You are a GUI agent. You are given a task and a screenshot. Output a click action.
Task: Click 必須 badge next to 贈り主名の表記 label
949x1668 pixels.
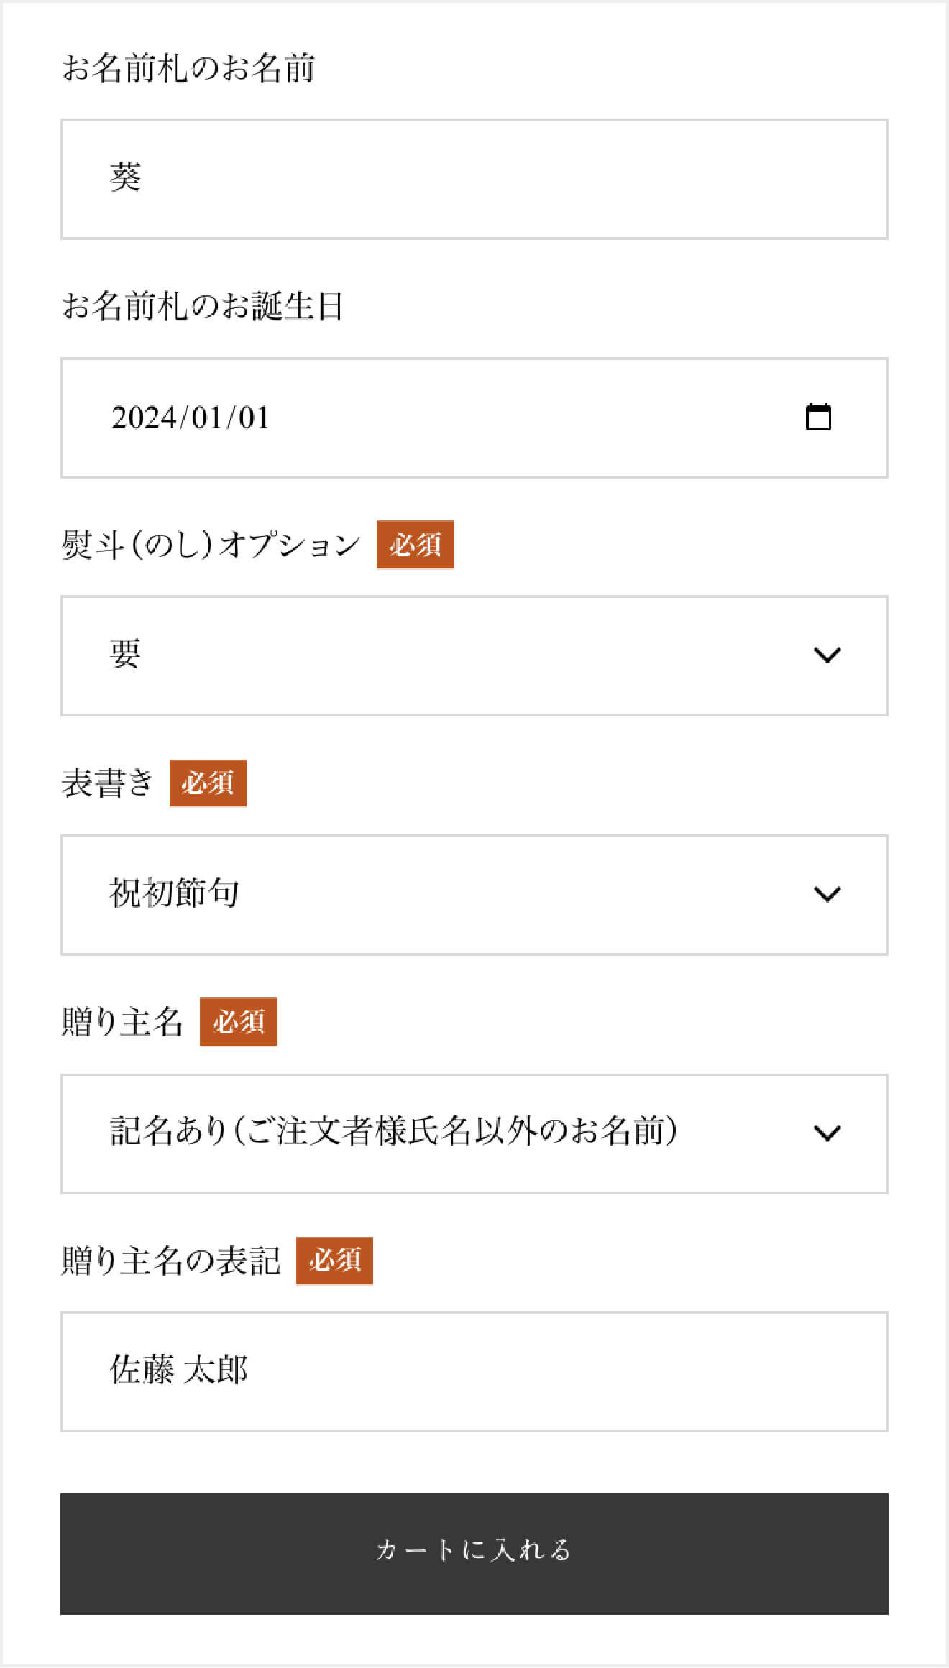(x=334, y=1260)
